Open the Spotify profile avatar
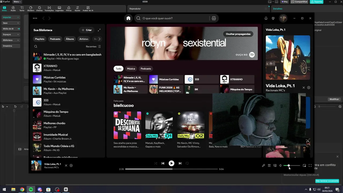 point(283,18)
